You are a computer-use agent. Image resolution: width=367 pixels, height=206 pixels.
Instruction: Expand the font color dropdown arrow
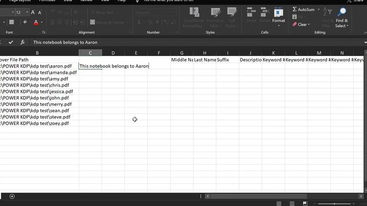[x=42, y=22]
